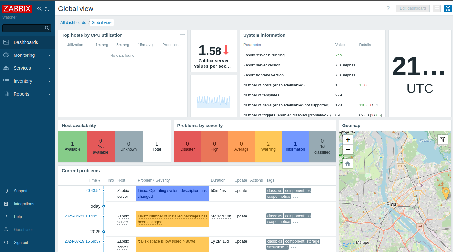
Task: Click inside the sidebar search field
Action: tap(23, 28)
